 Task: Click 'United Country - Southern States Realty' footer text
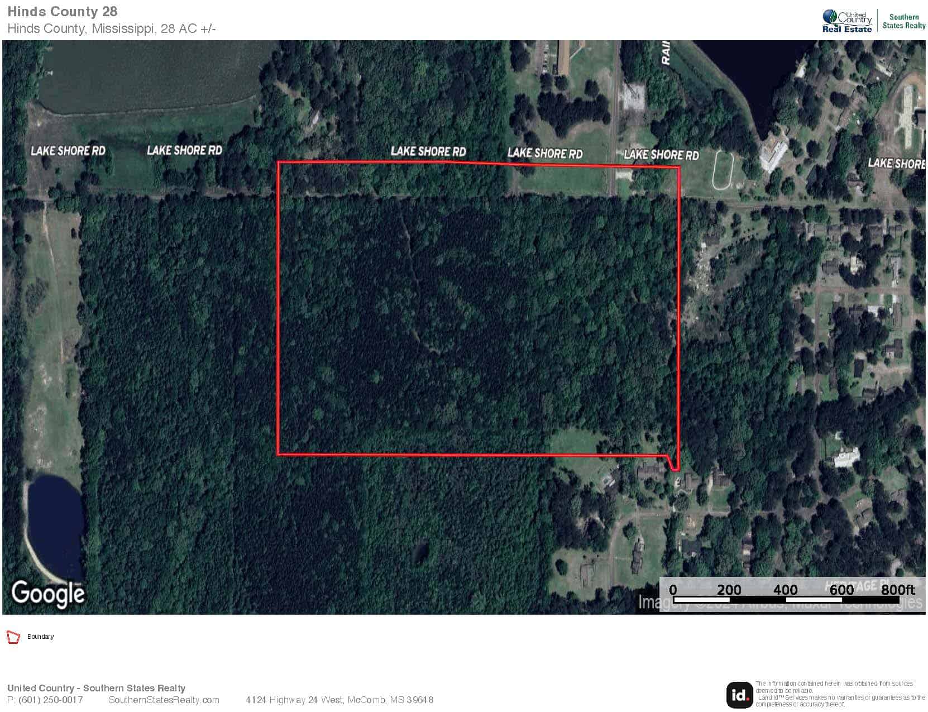[96, 688]
